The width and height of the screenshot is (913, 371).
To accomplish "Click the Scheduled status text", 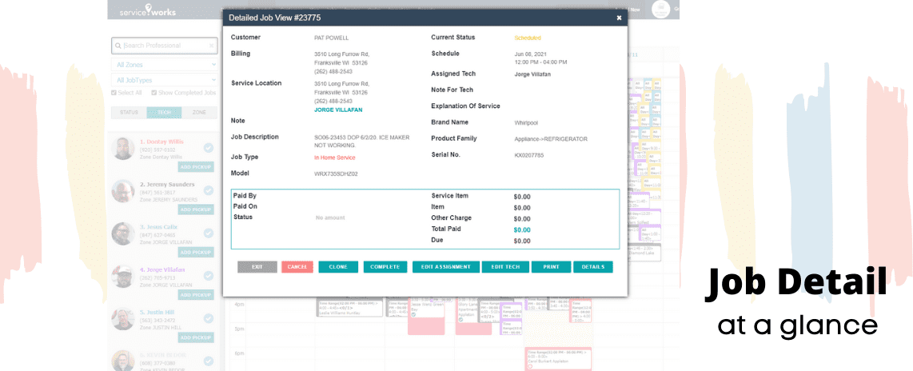I will tap(528, 38).
